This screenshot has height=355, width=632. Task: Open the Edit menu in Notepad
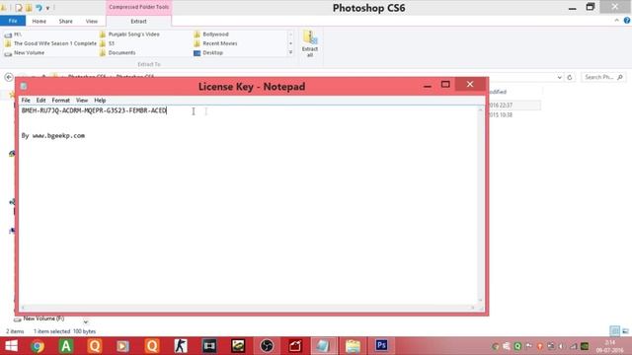tap(40, 101)
